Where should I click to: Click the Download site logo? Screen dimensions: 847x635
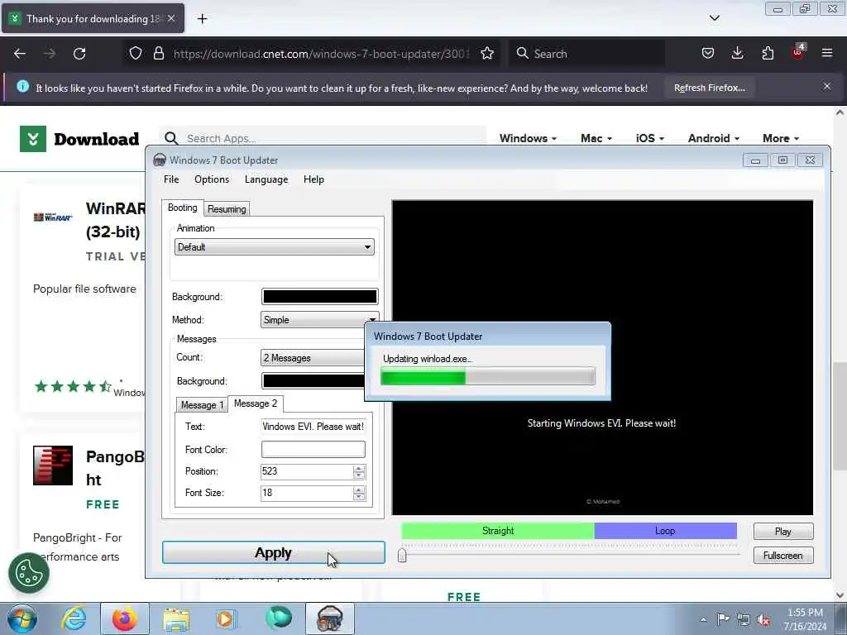click(x=79, y=139)
